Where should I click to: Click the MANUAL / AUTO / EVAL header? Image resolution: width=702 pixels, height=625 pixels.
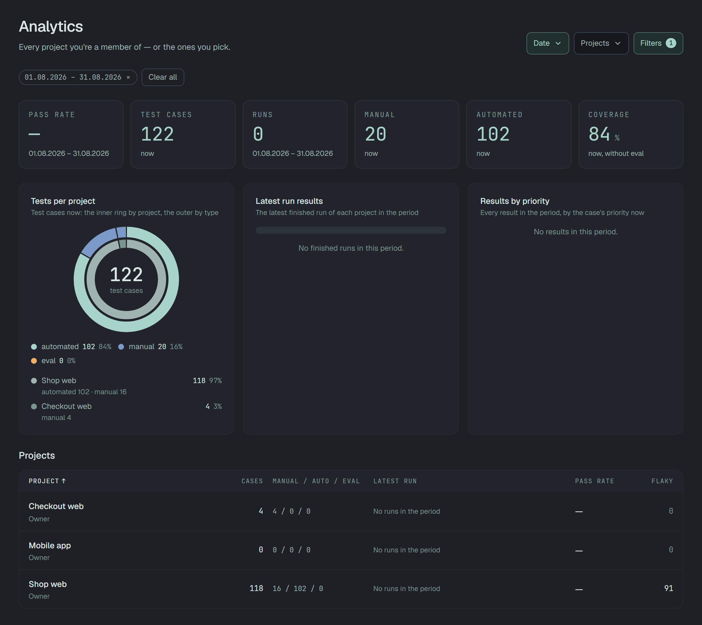tap(316, 481)
